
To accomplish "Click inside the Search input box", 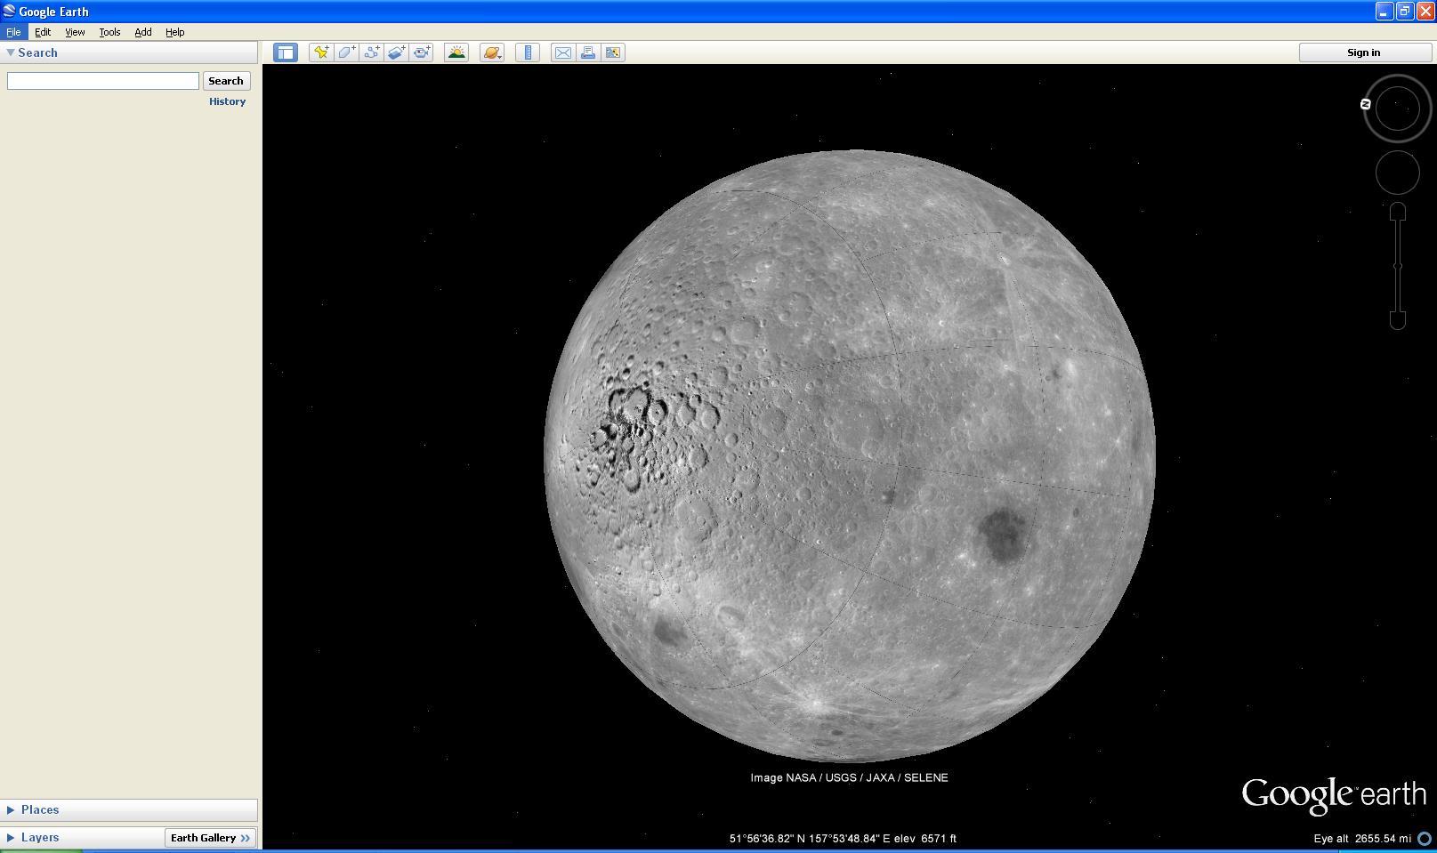I will [x=102, y=80].
